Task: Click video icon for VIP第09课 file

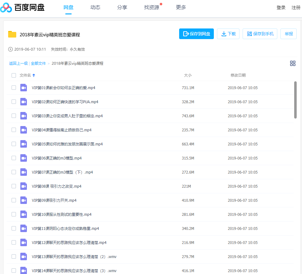Action: click(x=23, y=200)
